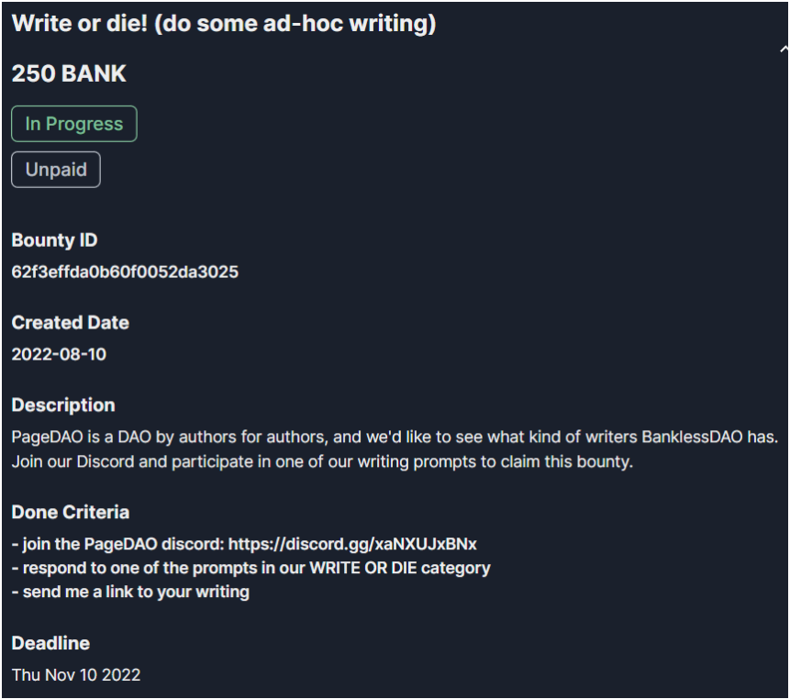Screen dimensions: 790x699
Task: Click the Done Criteria heading
Action: click(71, 512)
